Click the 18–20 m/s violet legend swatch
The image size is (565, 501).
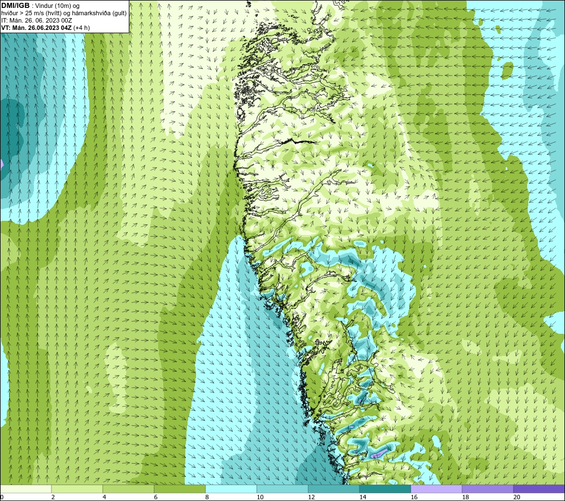click(488, 489)
